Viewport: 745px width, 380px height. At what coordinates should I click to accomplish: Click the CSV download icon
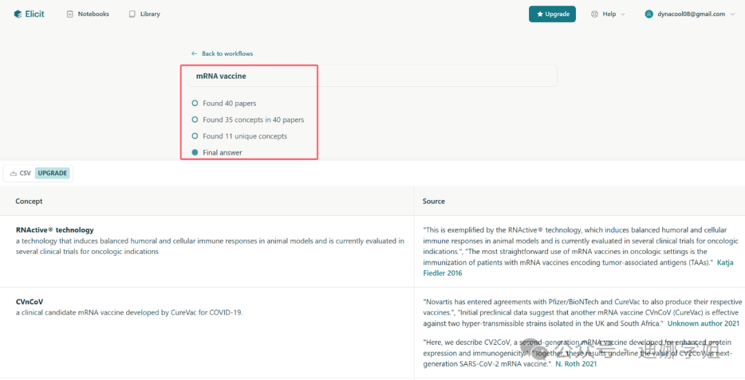coord(13,173)
